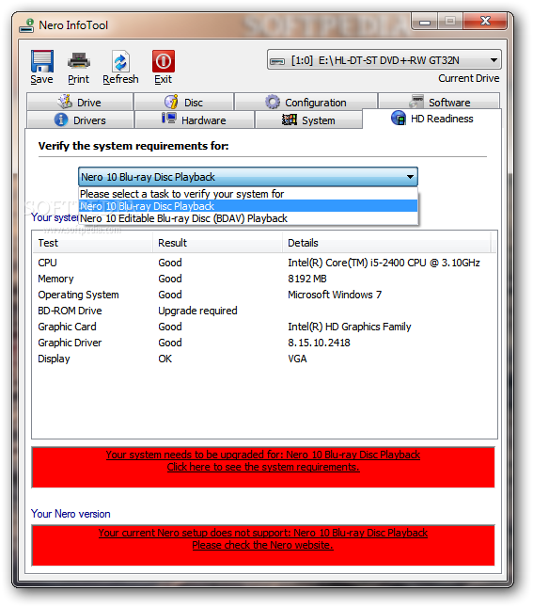Open the System tab

[x=308, y=120]
